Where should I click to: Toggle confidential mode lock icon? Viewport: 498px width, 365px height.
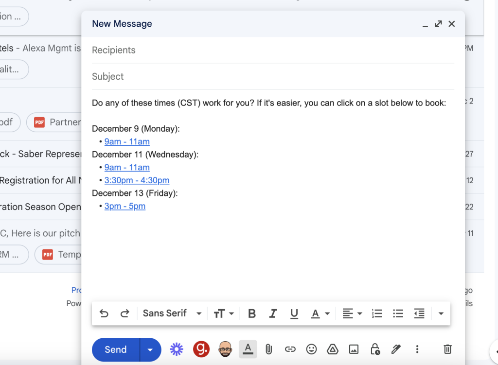click(x=374, y=349)
